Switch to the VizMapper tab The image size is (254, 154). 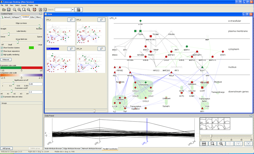point(16,17)
